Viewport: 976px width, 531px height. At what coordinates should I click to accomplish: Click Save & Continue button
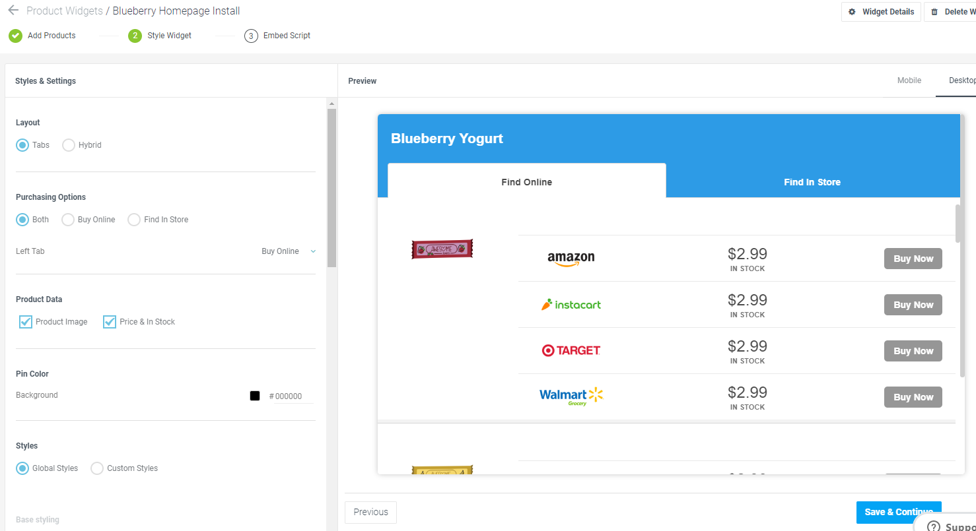[899, 512]
